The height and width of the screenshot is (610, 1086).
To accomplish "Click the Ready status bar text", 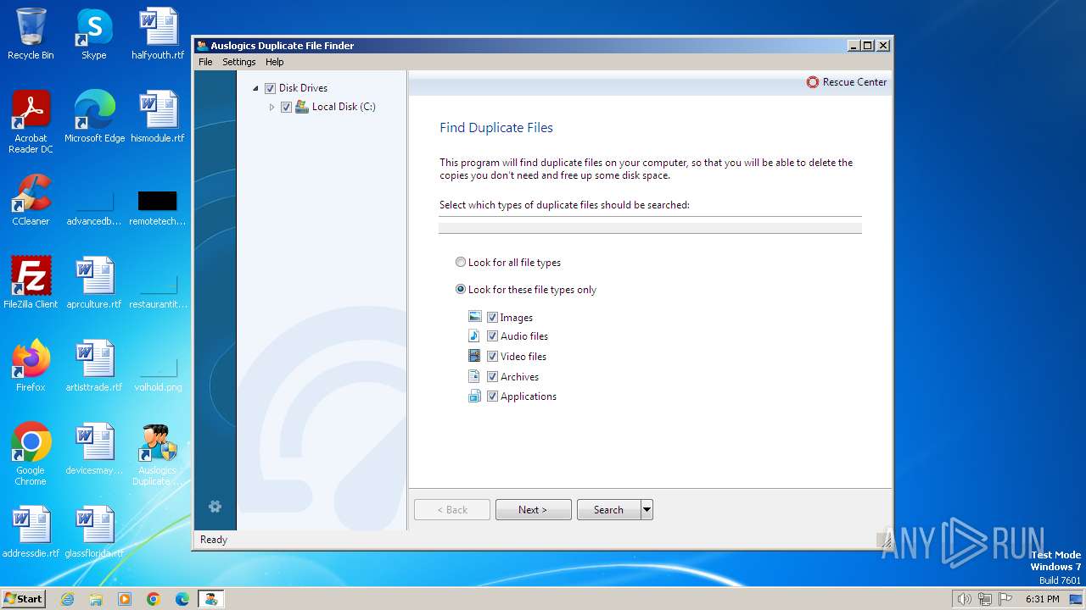I will (x=214, y=540).
